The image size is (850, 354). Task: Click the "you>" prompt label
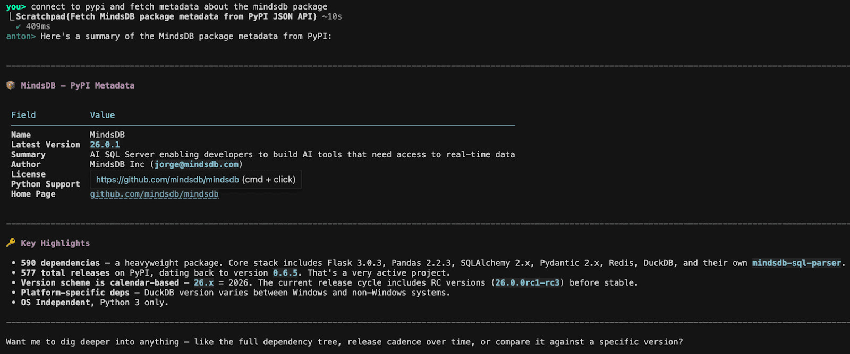coord(16,7)
